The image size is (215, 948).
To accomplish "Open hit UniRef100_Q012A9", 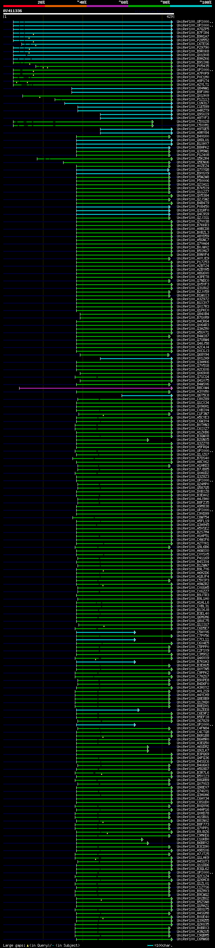I will (x=193, y=358).
